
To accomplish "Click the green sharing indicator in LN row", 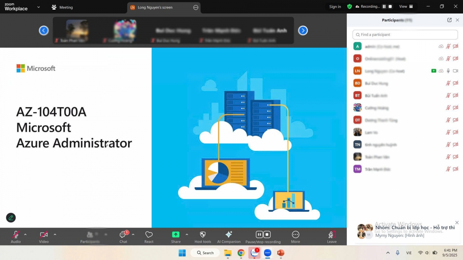I will pyautogui.click(x=434, y=71).
